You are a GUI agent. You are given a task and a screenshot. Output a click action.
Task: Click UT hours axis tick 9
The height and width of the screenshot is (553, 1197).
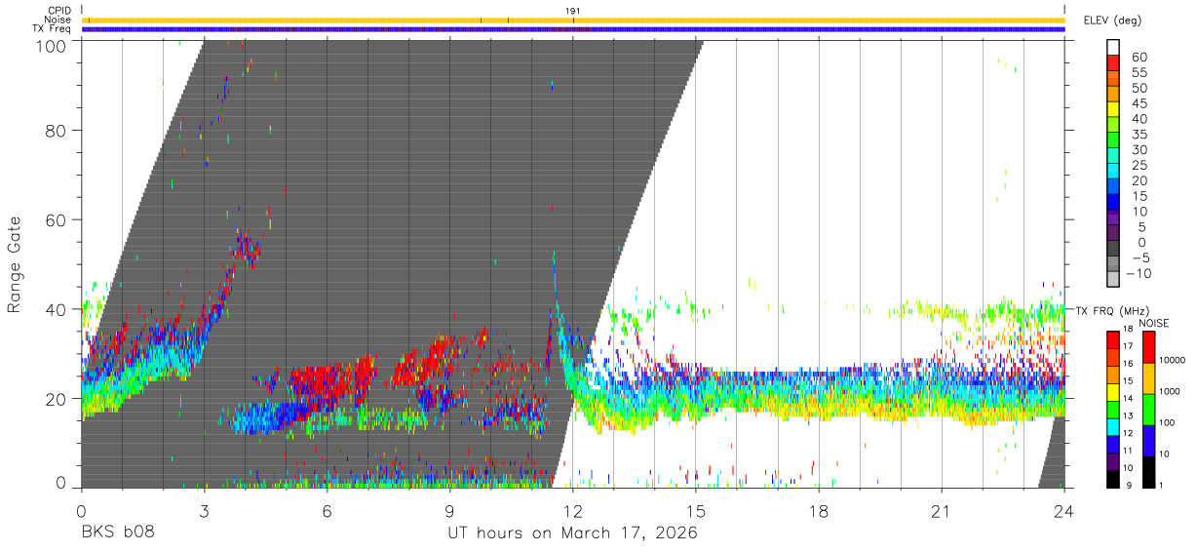coord(450,510)
